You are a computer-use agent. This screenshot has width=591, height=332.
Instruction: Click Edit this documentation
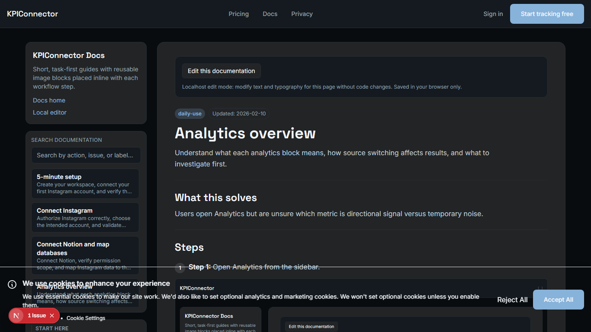click(221, 71)
